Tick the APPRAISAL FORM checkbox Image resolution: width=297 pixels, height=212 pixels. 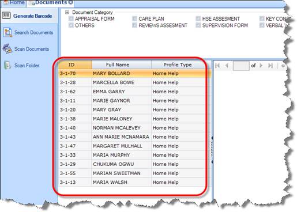71,18
